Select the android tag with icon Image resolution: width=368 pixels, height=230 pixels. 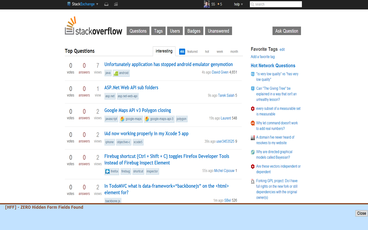click(121, 73)
